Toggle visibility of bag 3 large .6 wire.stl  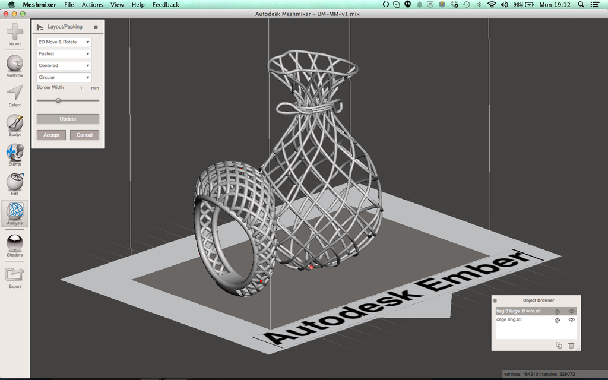pos(571,311)
